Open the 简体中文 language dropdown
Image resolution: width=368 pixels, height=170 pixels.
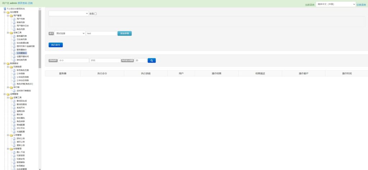point(335,5)
